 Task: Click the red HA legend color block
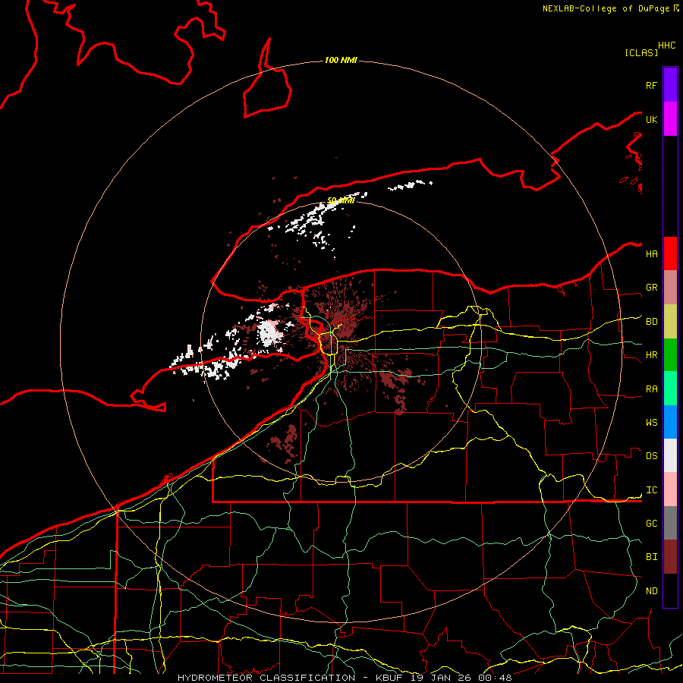(670, 253)
